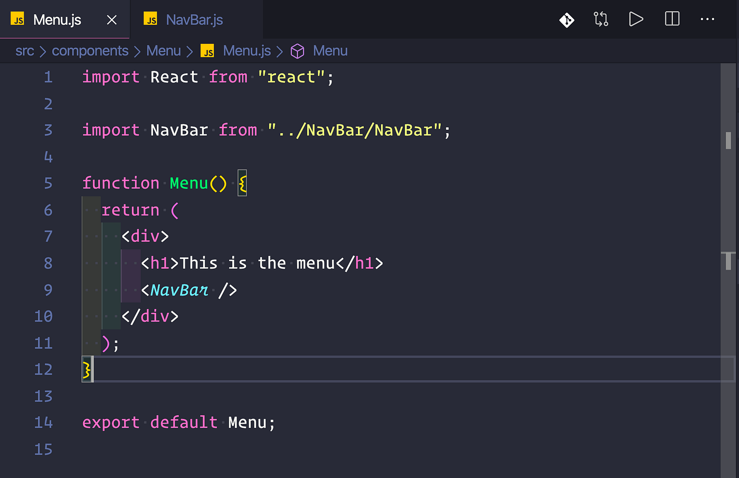
Task: Click line number 8 in the gutter
Action: 48,263
